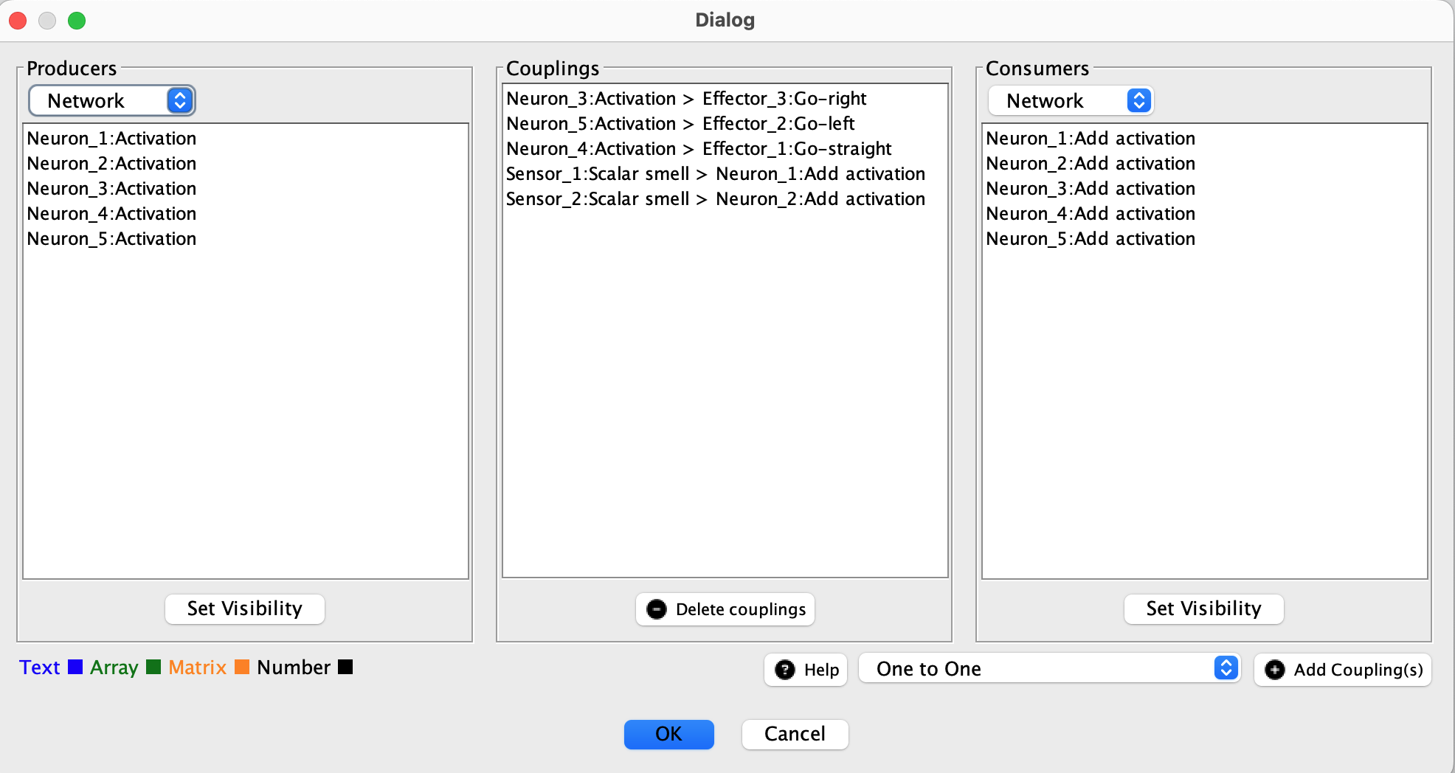Image resolution: width=1455 pixels, height=773 pixels.
Task: Select Neuron_3:Add activation in Consumers list
Action: click(1091, 189)
